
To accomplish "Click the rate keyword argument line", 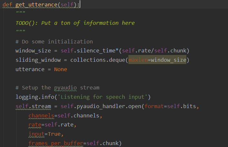I will (35, 125).
